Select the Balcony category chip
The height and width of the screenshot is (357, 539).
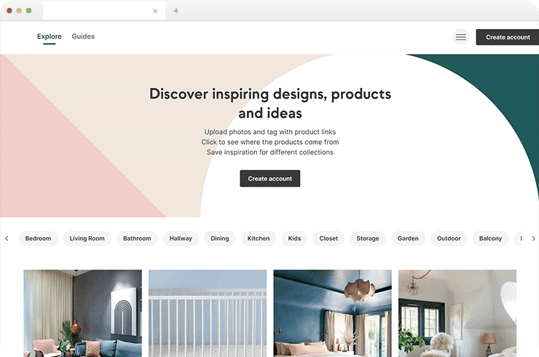490,238
